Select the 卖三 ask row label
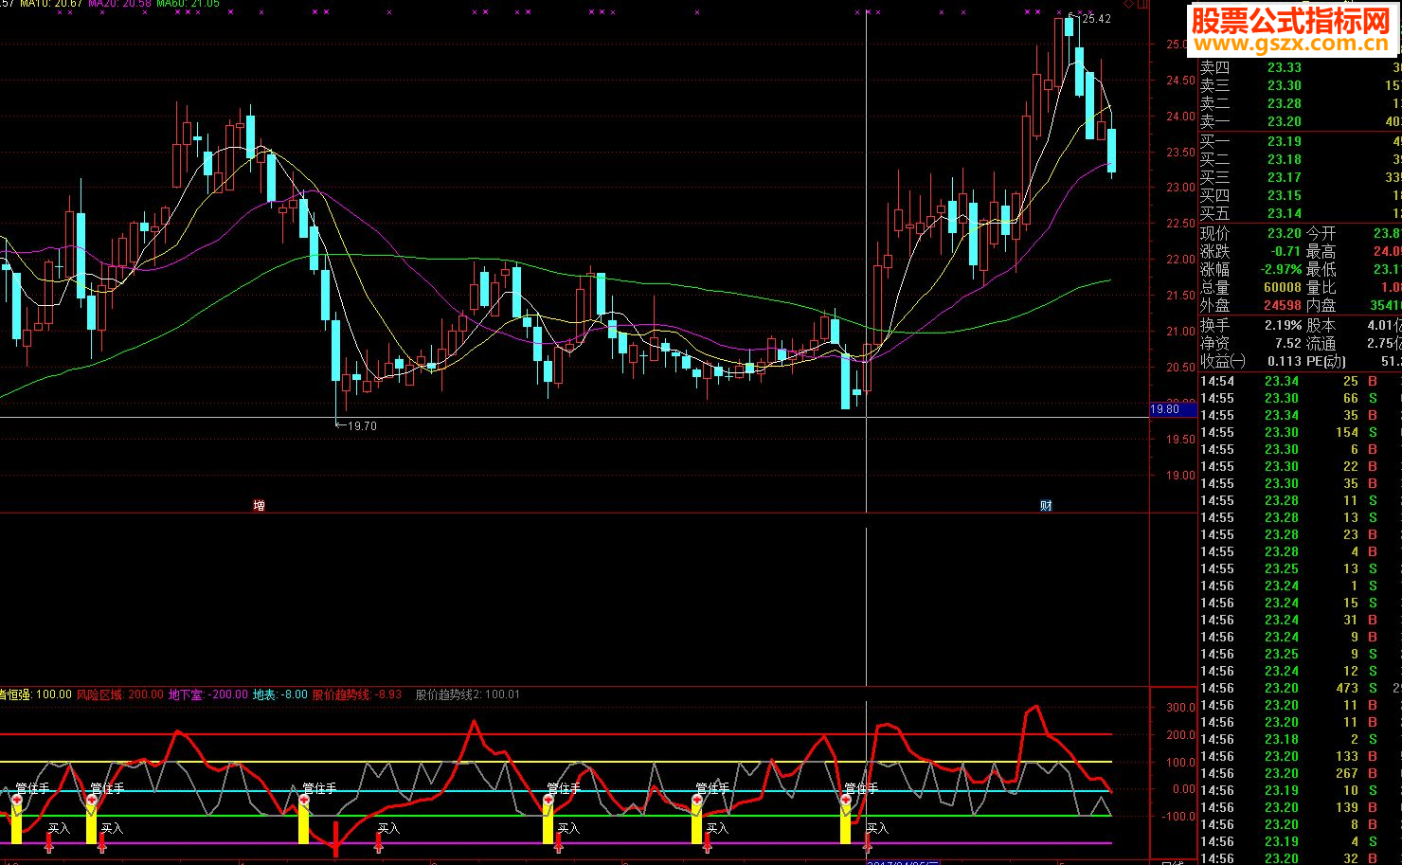Viewport: 1402px width, 865px height. (x=1215, y=85)
